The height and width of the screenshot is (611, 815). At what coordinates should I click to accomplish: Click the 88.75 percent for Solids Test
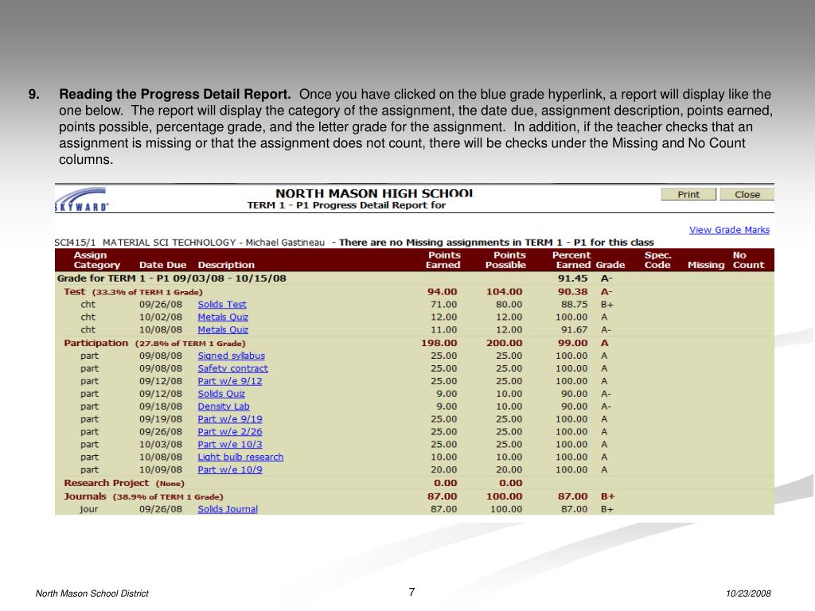click(x=575, y=305)
